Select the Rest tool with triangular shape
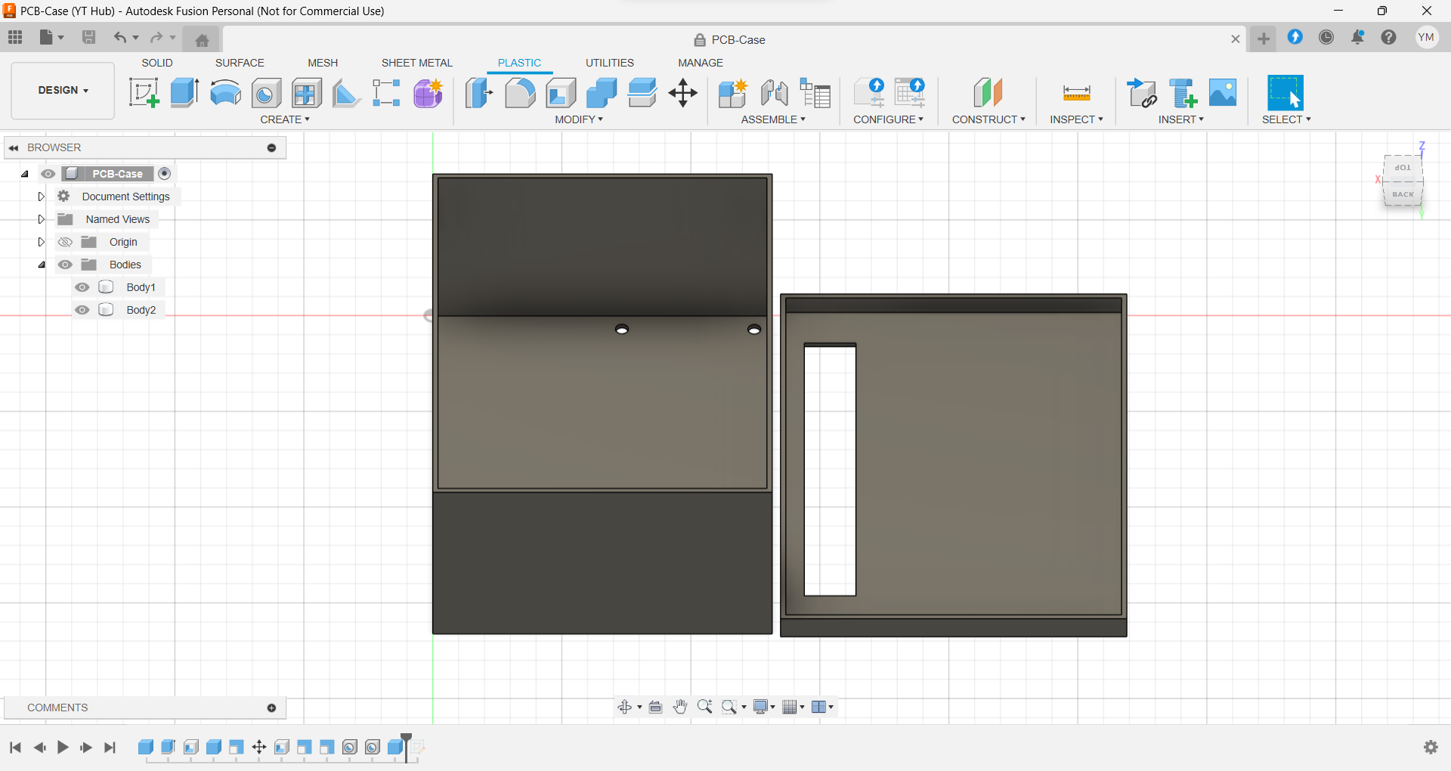Viewport: 1451px width, 771px height. [346, 93]
